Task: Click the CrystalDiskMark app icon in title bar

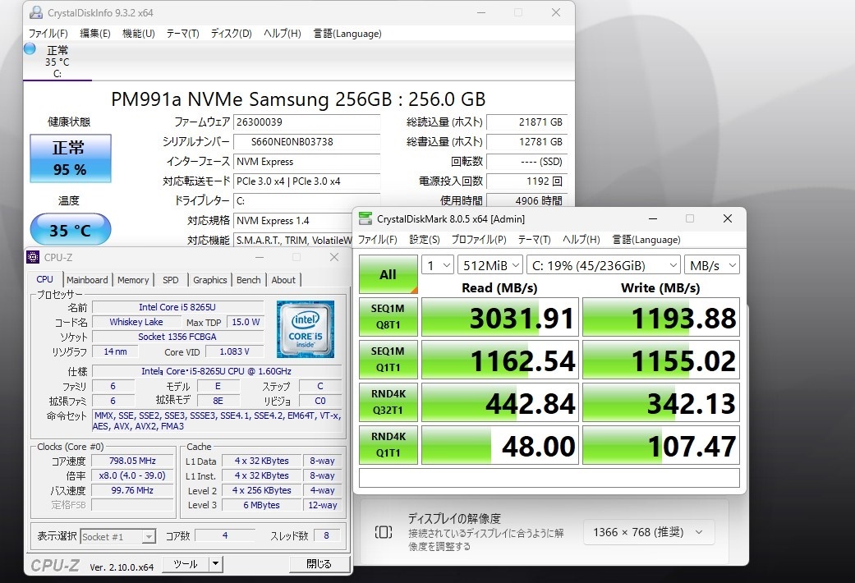Action: click(x=365, y=219)
